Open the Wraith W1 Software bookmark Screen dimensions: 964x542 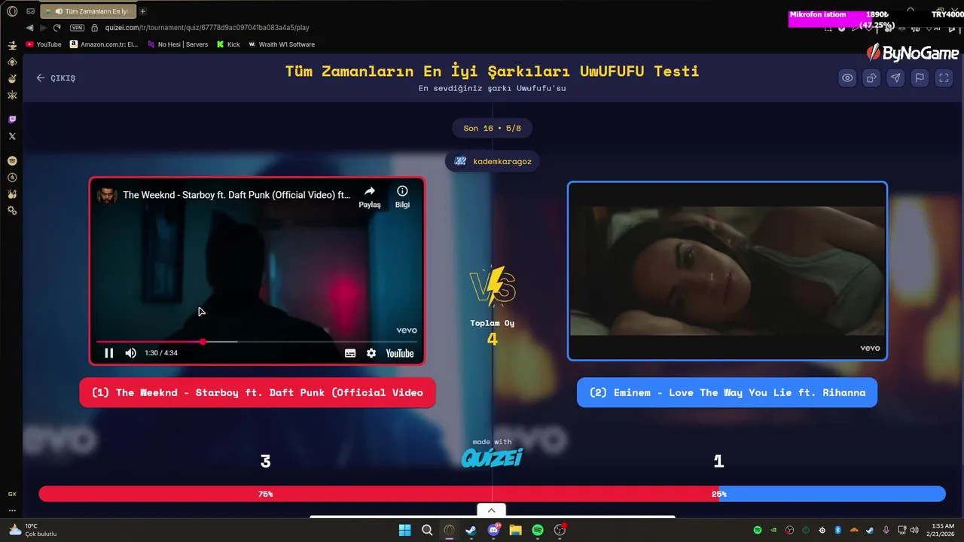pyautogui.click(x=282, y=44)
